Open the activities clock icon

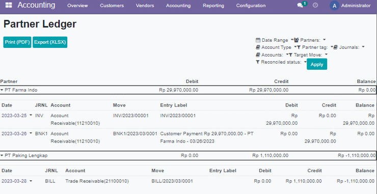click(315, 5)
